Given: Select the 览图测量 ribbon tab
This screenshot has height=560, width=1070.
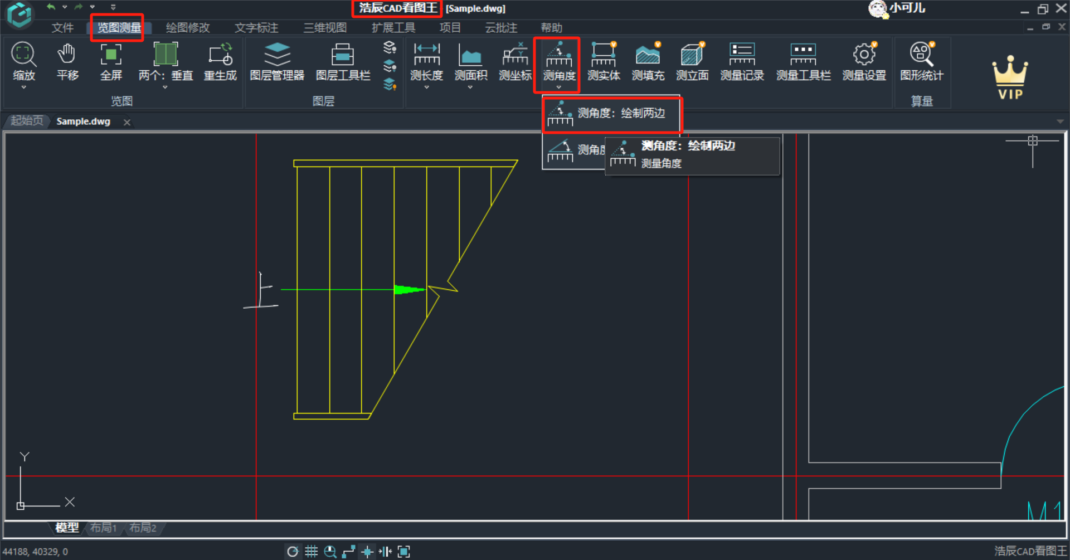Looking at the screenshot, I should coord(119,27).
